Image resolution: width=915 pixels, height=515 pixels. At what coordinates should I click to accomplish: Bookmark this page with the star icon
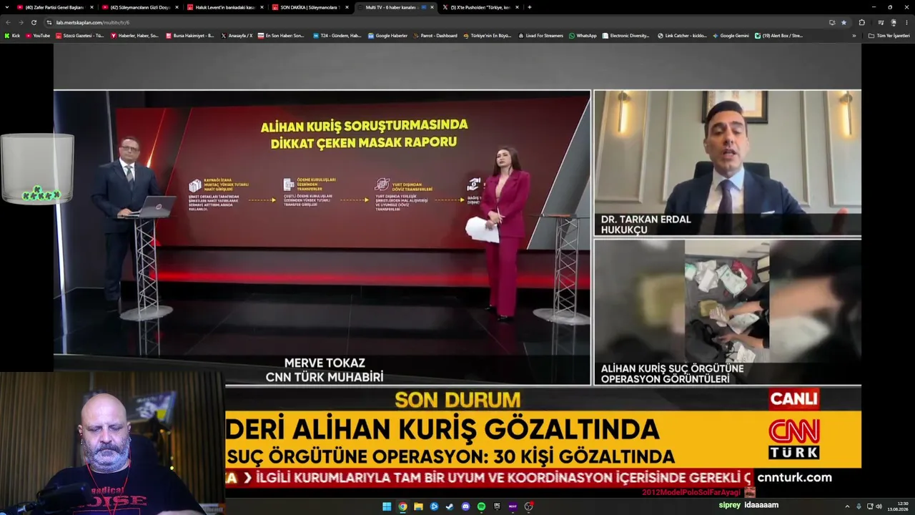pyautogui.click(x=844, y=22)
